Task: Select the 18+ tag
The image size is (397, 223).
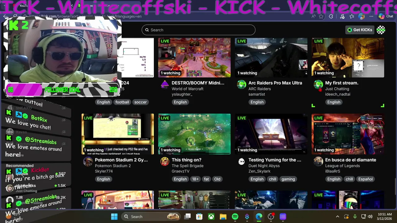Action: click(x=195, y=179)
